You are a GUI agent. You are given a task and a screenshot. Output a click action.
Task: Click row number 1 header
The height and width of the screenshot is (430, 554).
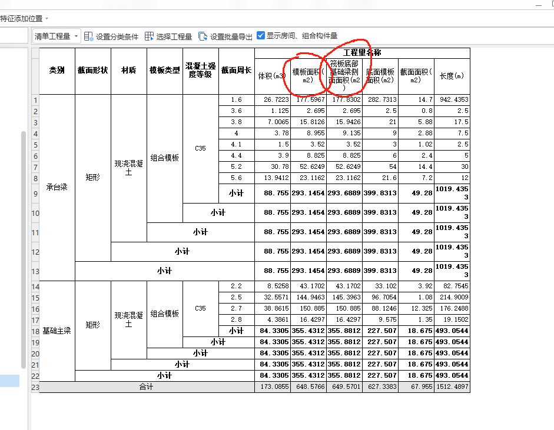35,100
